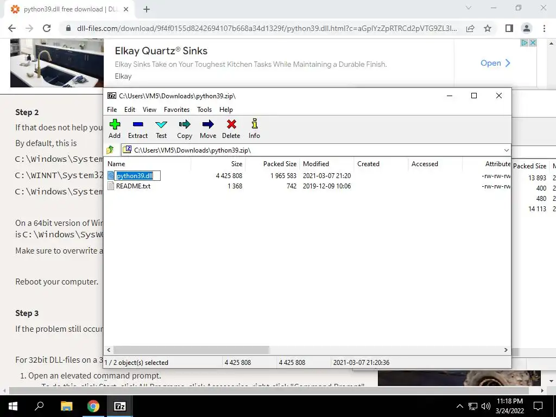556x417 pixels.
Task: Click the Chrome page horizontal scrollbar
Action: (x=269, y=390)
